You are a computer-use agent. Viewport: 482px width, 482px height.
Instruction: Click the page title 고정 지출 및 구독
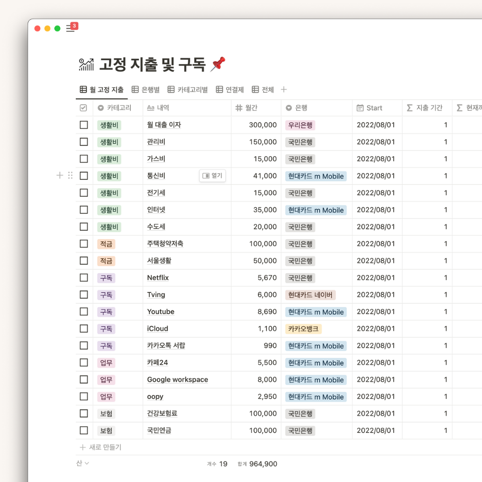153,65
